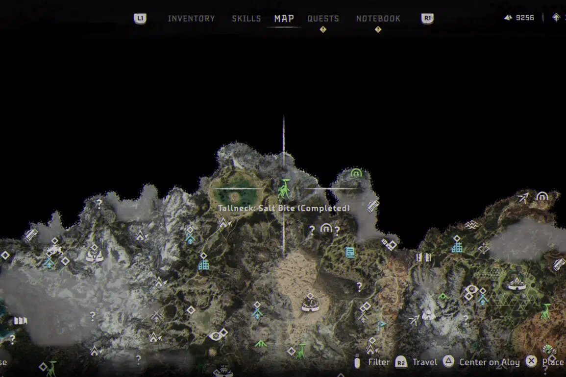The image size is (566, 377).
Task: Go to the Notebook tab
Action: (378, 19)
